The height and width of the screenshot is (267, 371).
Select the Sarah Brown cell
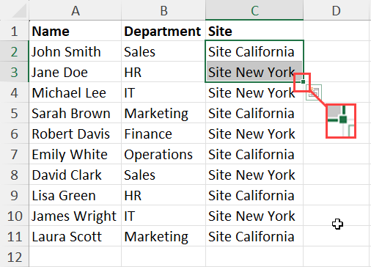coord(76,113)
